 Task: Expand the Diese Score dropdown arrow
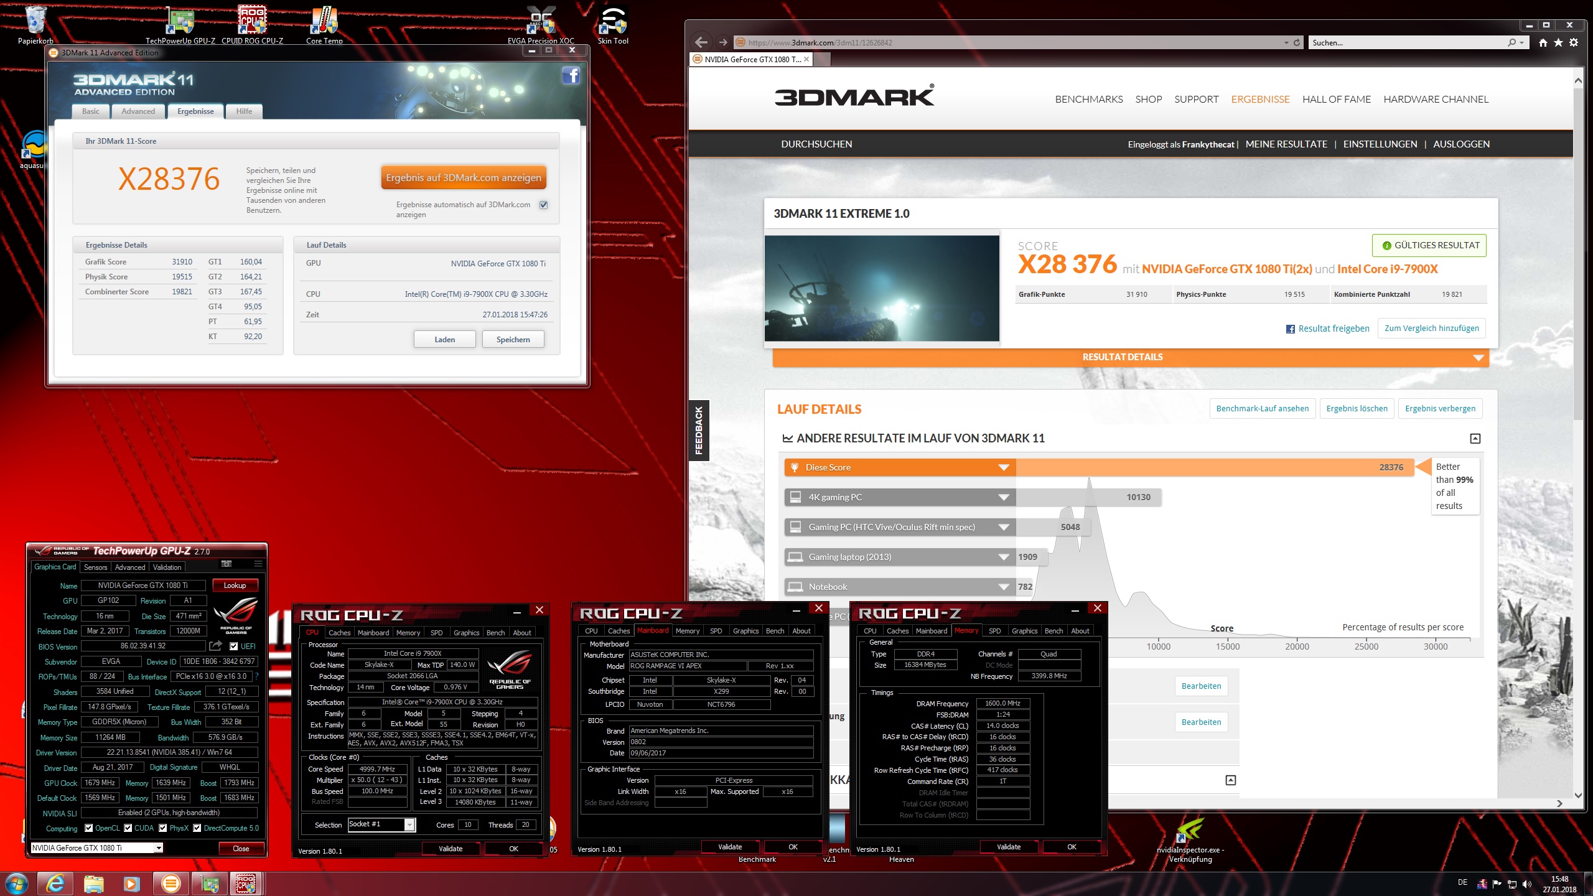click(1004, 467)
